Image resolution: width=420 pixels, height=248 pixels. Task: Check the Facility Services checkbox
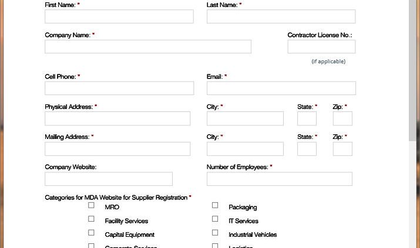click(x=91, y=219)
